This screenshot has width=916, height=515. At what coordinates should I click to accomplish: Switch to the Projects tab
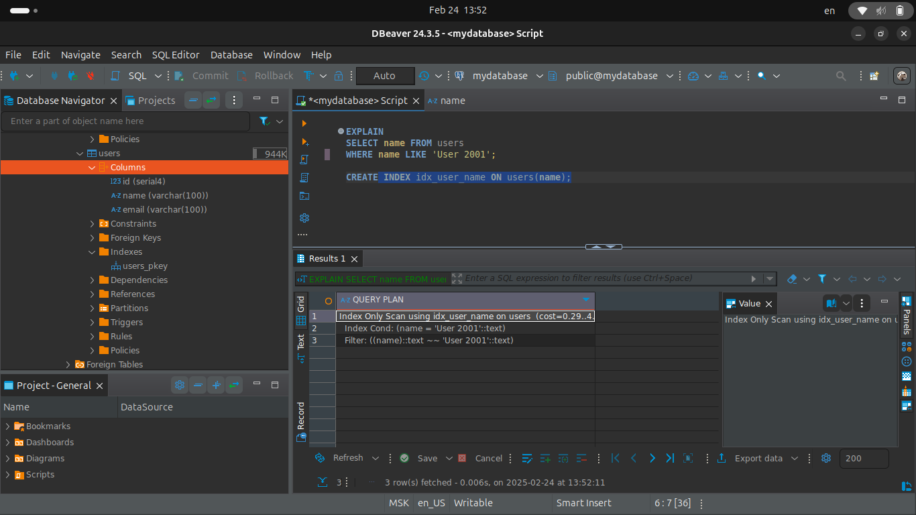coord(150,101)
